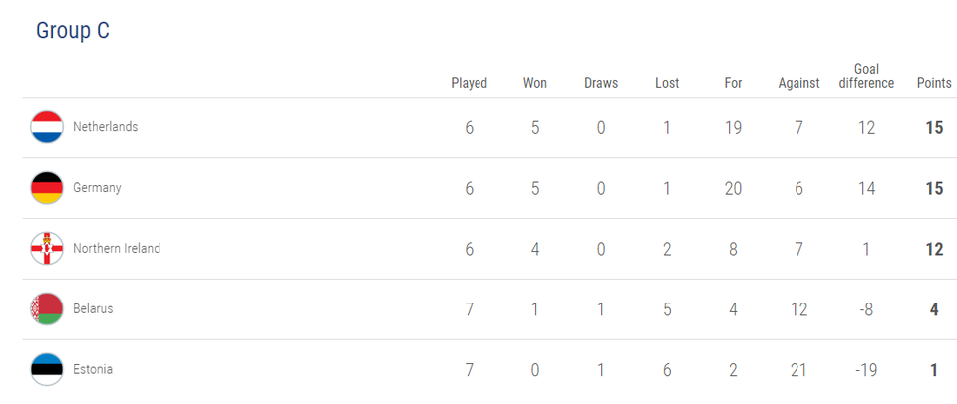Viewport: 957px width, 404px height.
Task: Open the Germany team link
Action: point(97,188)
